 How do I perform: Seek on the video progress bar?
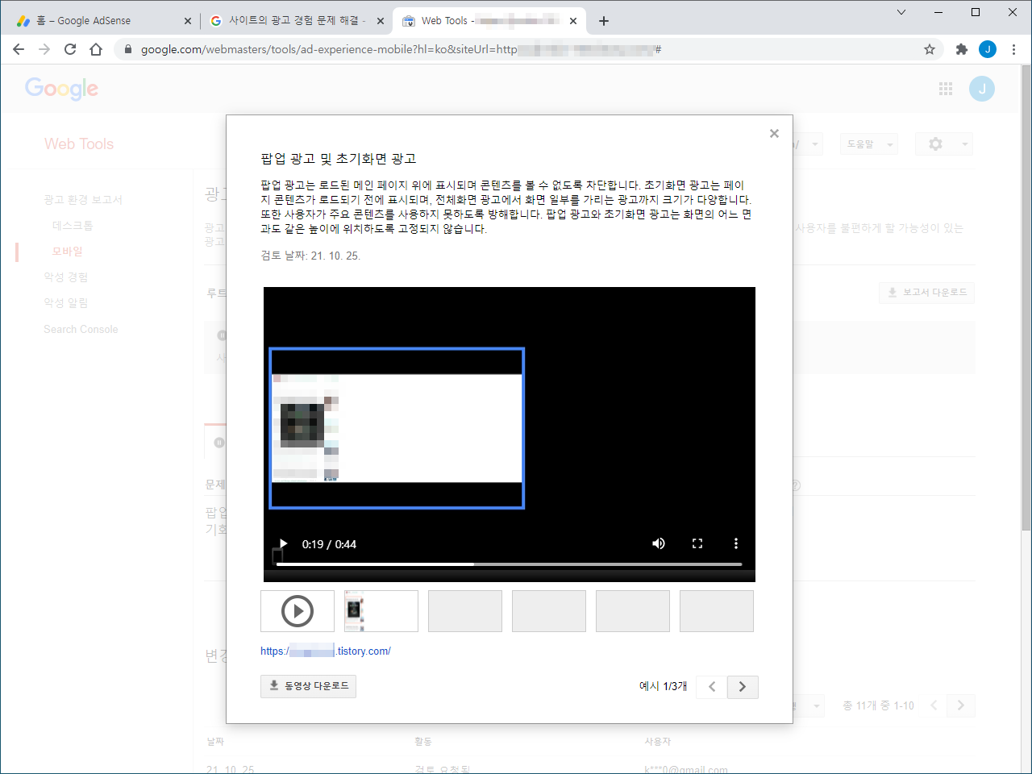point(509,564)
